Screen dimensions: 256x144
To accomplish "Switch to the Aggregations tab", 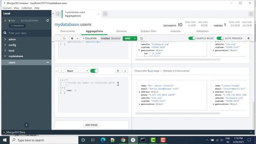I will click(x=94, y=31).
